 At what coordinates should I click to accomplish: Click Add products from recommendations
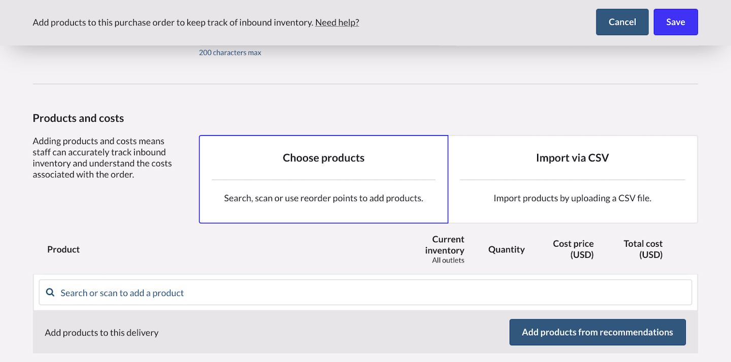597,332
